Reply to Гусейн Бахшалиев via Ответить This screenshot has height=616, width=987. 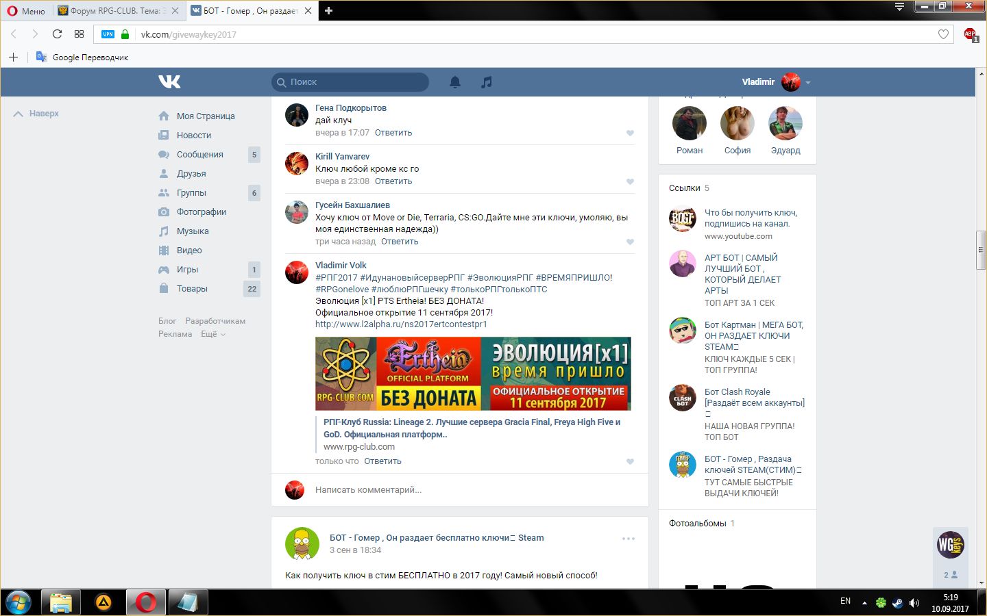point(400,242)
